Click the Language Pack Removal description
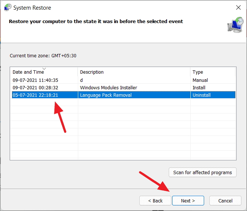The image size is (247, 211). [x=106, y=95]
